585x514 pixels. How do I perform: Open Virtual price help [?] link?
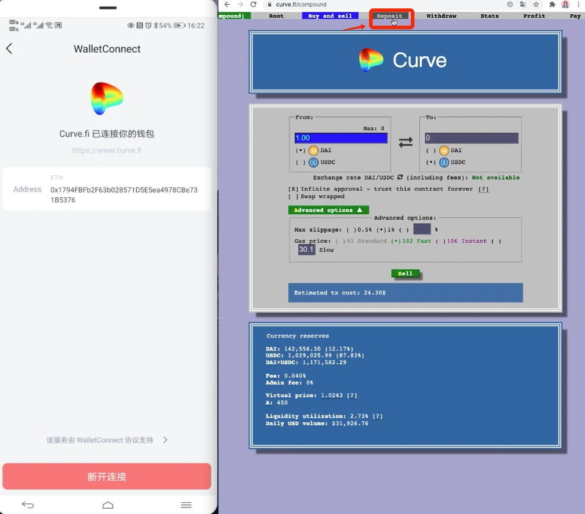click(x=352, y=396)
